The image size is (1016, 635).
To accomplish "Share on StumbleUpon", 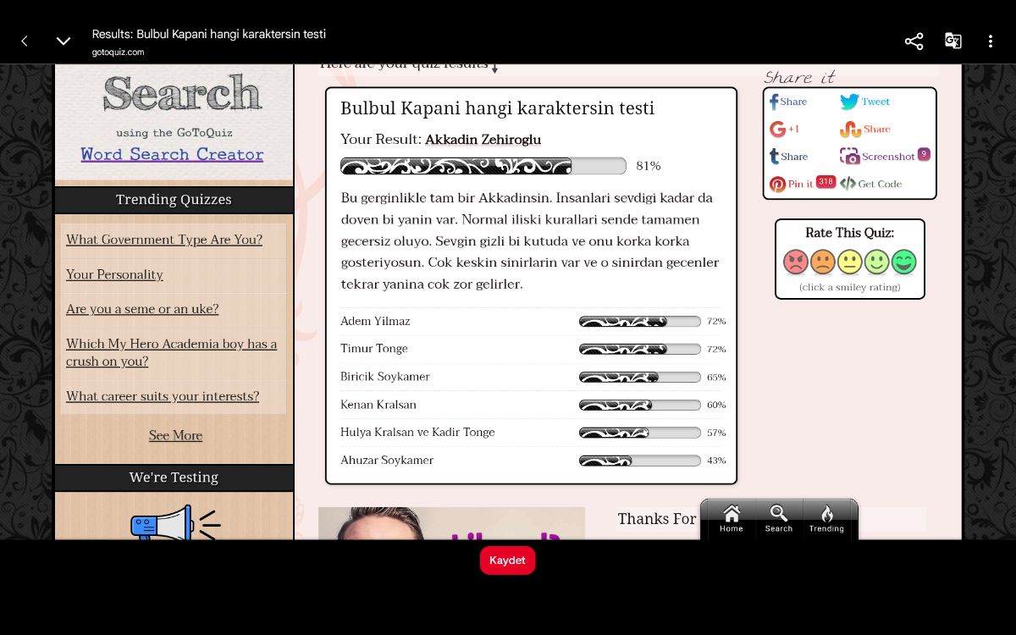I will [x=864, y=130].
